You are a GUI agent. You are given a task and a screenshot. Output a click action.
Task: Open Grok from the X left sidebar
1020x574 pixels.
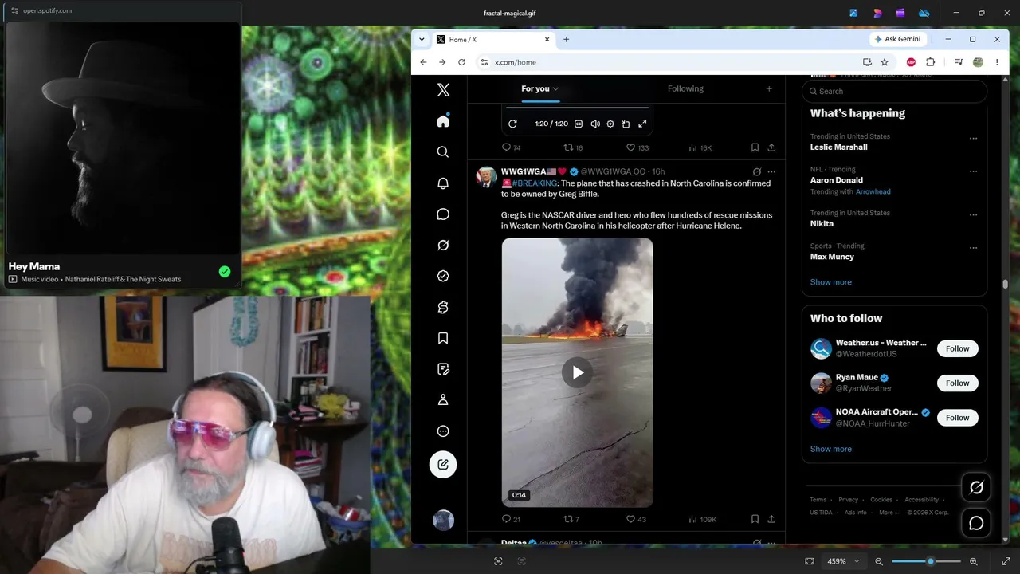coord(443,246)
